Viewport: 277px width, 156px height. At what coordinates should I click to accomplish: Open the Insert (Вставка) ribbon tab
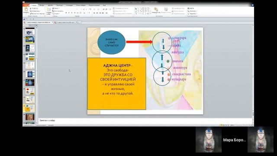coord(42,5)
